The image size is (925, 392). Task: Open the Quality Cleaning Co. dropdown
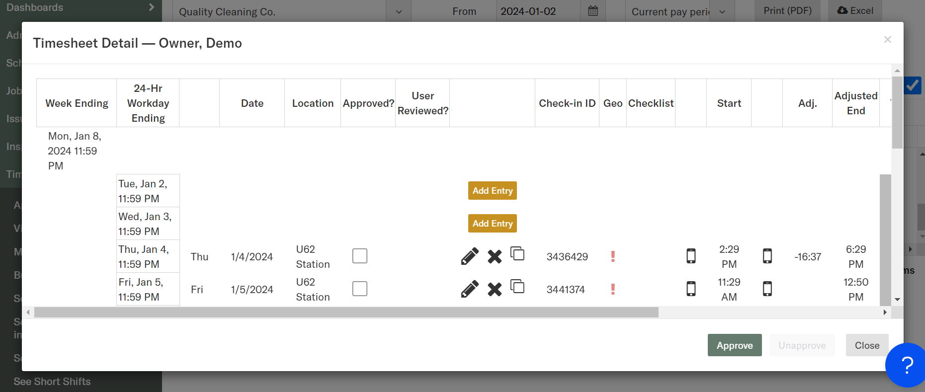coord(399,11)
